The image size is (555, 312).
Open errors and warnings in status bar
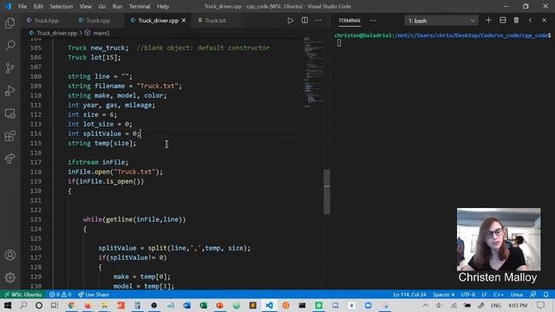60,295
